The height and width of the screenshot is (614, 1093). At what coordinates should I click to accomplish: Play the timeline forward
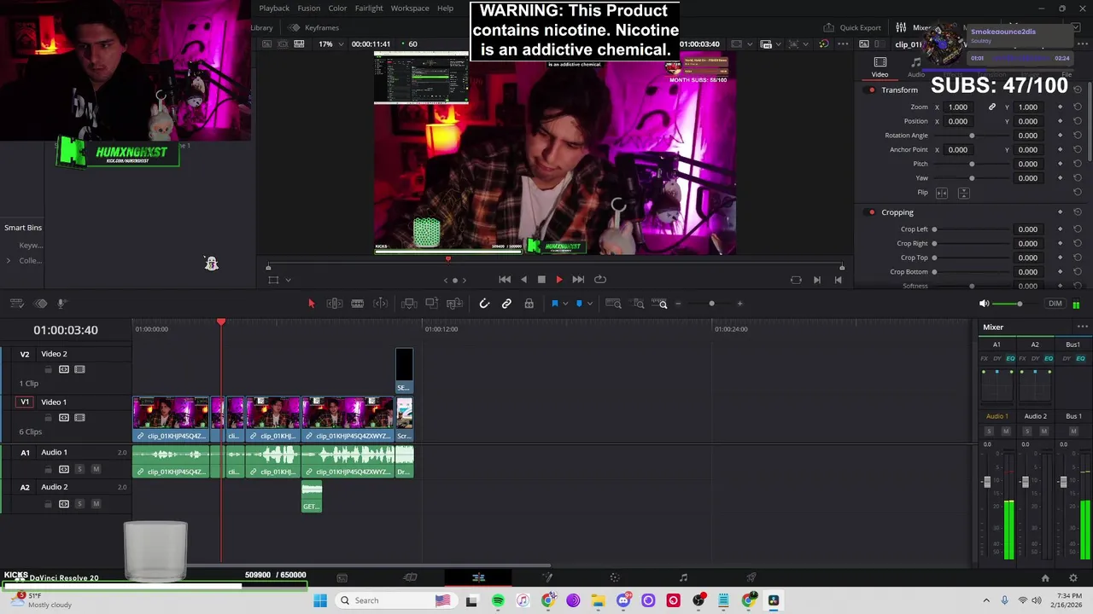pos(559,280)
